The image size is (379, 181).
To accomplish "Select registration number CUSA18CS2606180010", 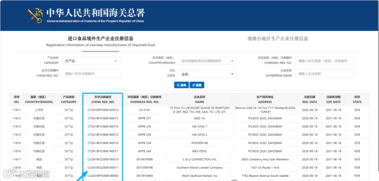I will [103, 159].
